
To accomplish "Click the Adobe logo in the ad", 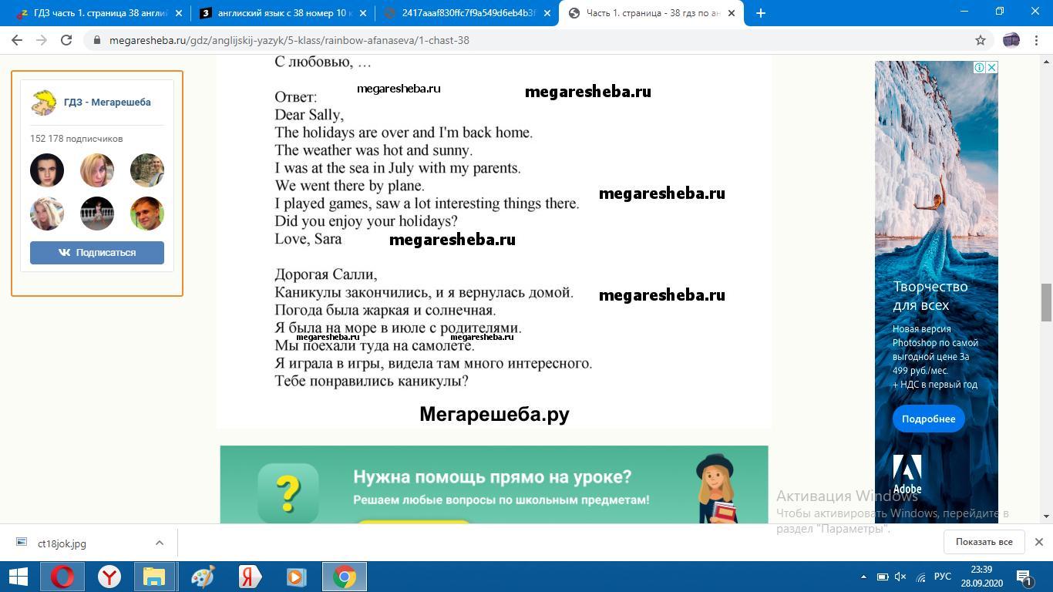I will click(x=907, y=474).
